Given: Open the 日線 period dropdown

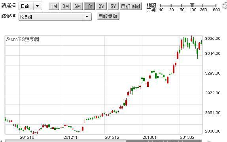Looking at the screenshot, I should (x=30, y=6).
